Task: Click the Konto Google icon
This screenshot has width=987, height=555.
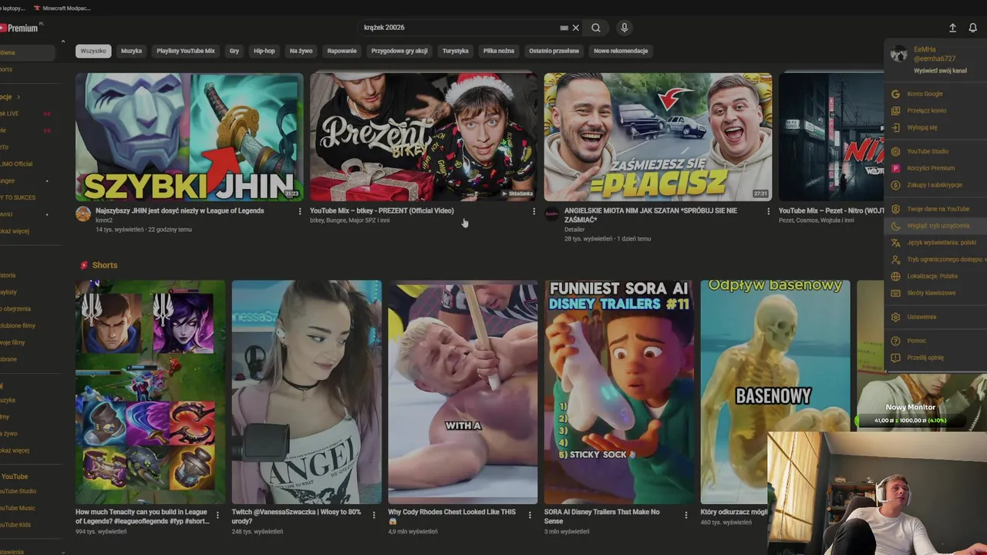Action: coord(895,94)
